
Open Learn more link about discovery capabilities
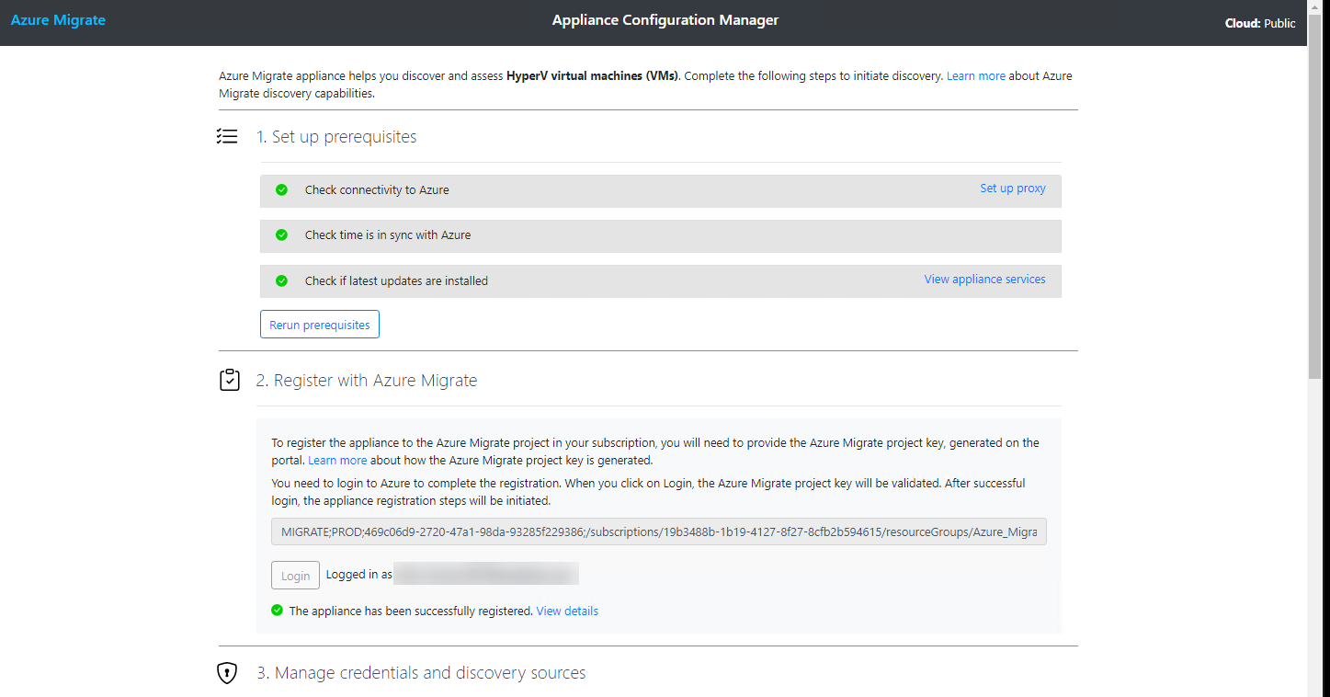click(976, 76)
